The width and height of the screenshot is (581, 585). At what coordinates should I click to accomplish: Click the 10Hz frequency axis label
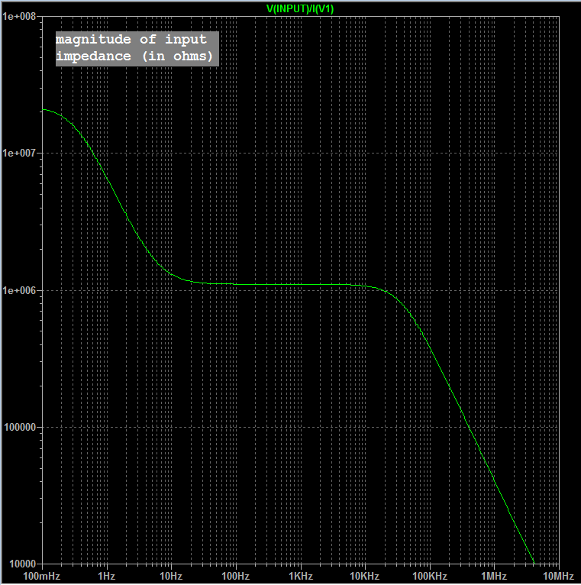(x=171, y=576)
